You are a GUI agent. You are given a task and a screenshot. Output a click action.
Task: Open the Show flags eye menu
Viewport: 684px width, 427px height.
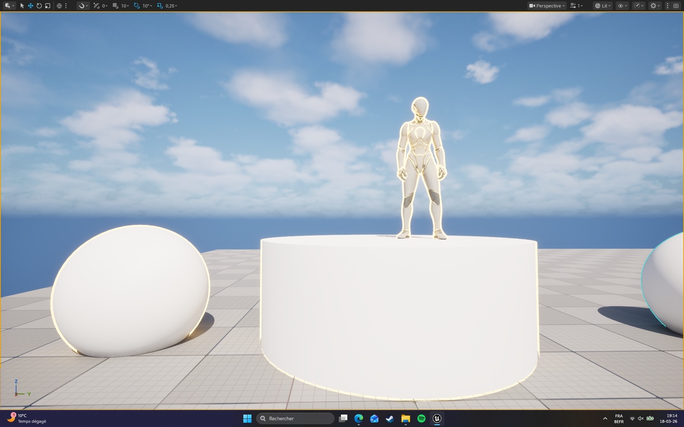623,5
